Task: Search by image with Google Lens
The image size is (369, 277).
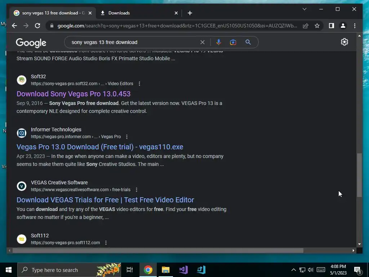Action: click(x=233, y=42)
